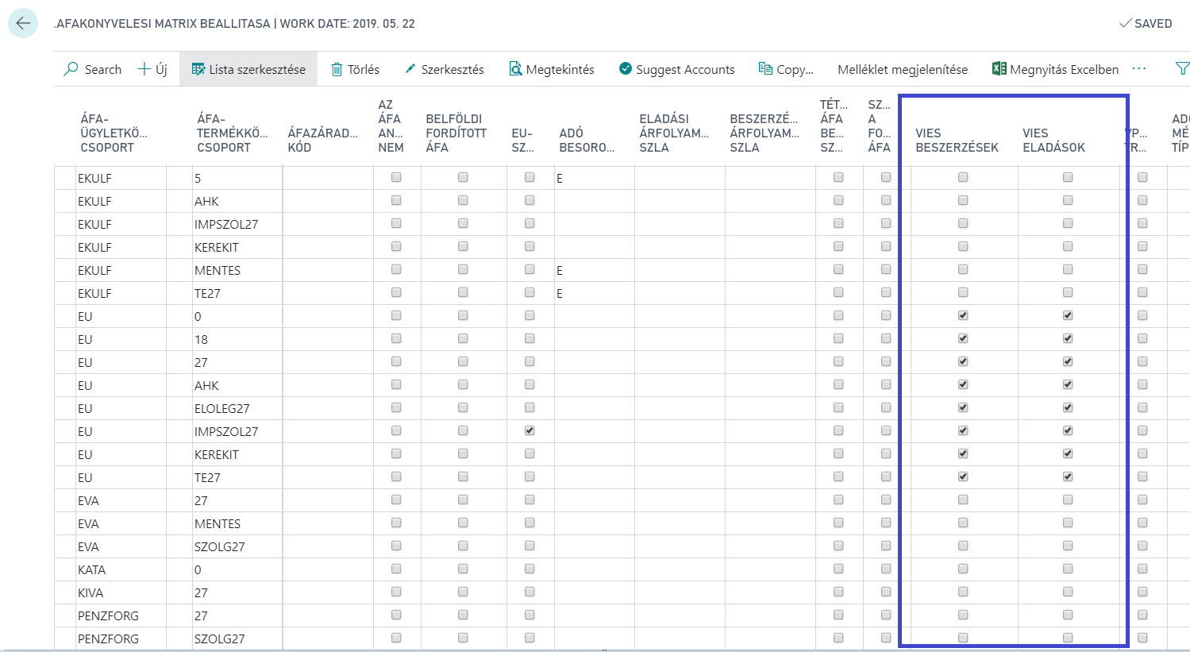Open ÁFAZÁRAD... KÓD column header

click(322, 140)
